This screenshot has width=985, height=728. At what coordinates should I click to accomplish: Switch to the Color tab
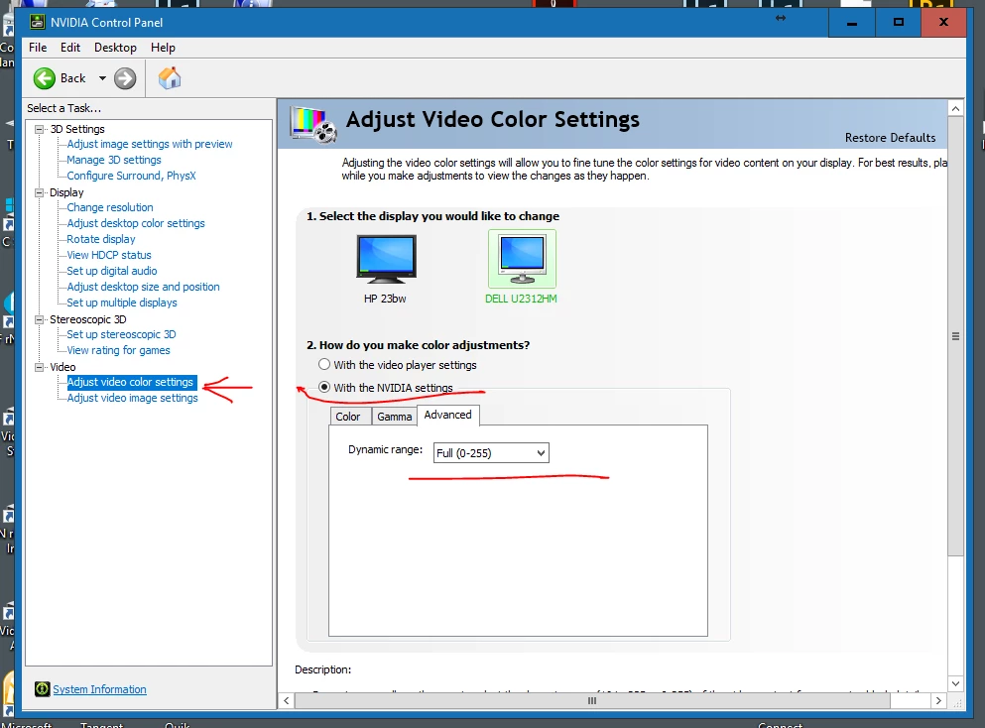348,417
